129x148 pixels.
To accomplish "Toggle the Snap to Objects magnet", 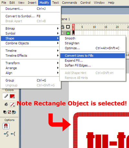I will 6,126.
